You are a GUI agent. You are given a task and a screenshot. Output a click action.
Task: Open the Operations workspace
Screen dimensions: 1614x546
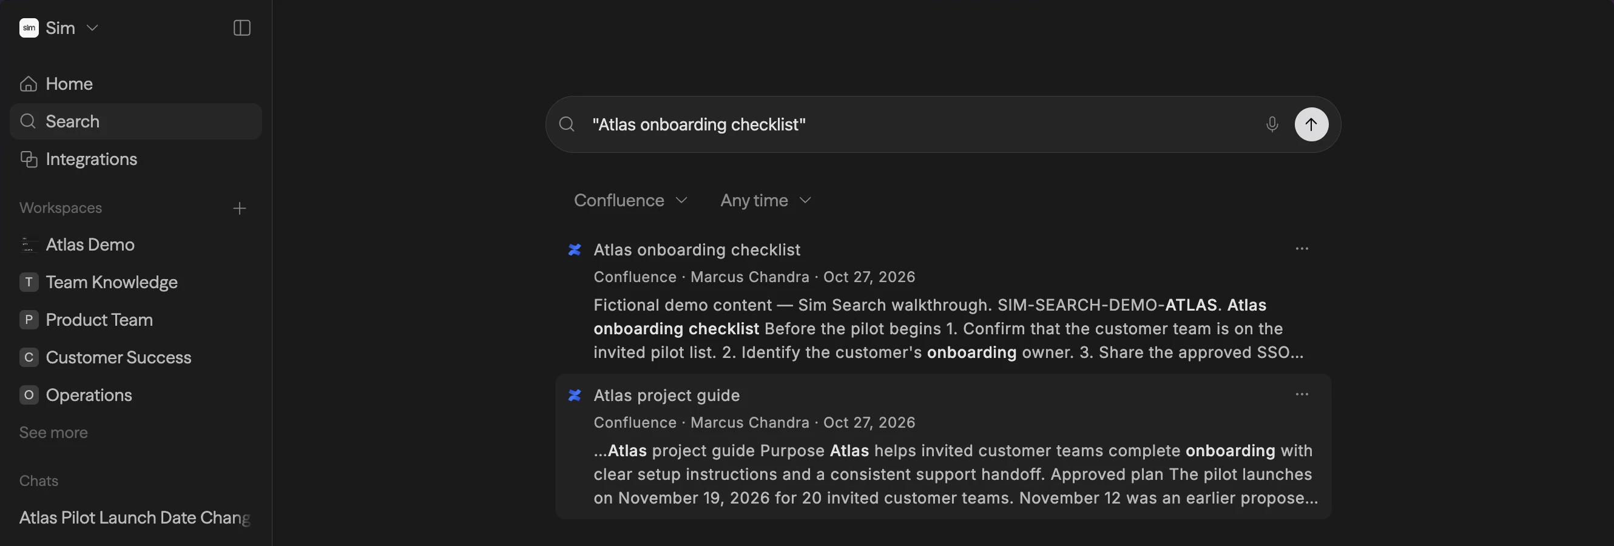pos(136,395)
